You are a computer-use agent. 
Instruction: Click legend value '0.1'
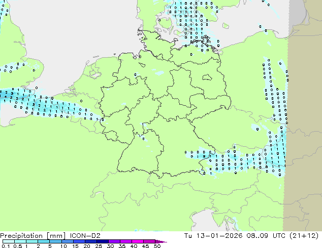click(x=6, y=246)
